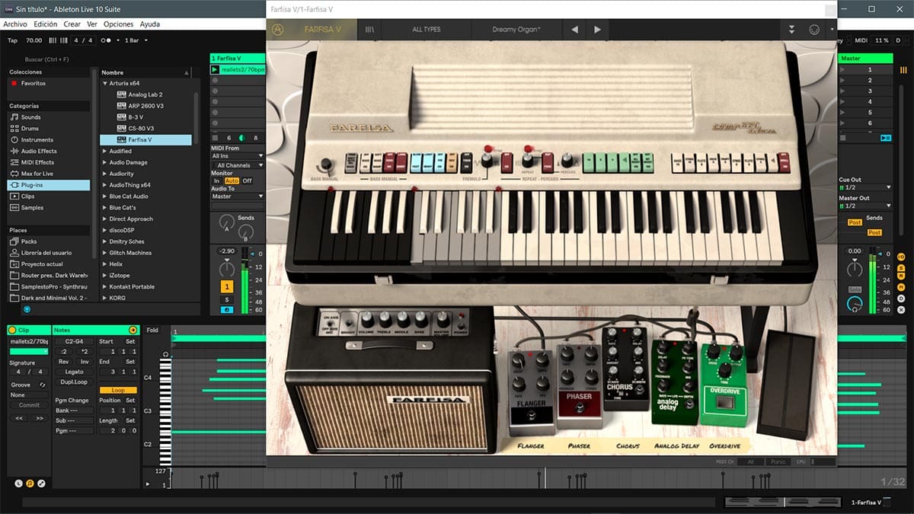
Task: Go to next preset arrow
Action: [597, 30]
